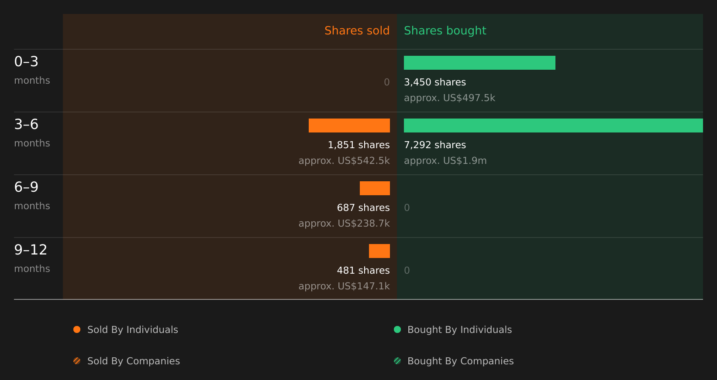The width and height of the screenshot is (717, 380).
Task: Select the Bought By Individuals legend label
Action: click(459, 330)
